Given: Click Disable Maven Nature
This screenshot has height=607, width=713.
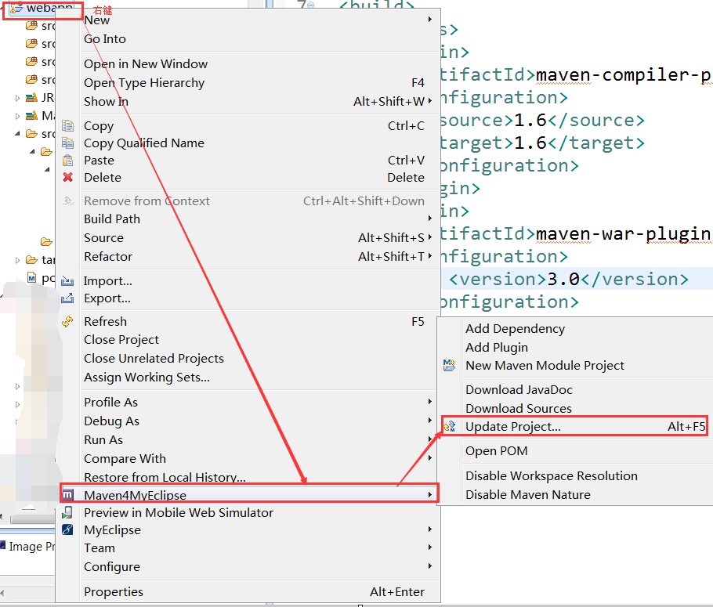Looking at the screenshot, I should (x=527, y=495).
